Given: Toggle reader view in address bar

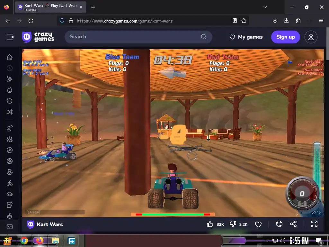Looking at the screenshot, I should point(235,21).
